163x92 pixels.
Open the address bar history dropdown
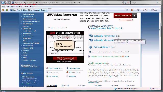pyautogui.click(x=123, y=3)
